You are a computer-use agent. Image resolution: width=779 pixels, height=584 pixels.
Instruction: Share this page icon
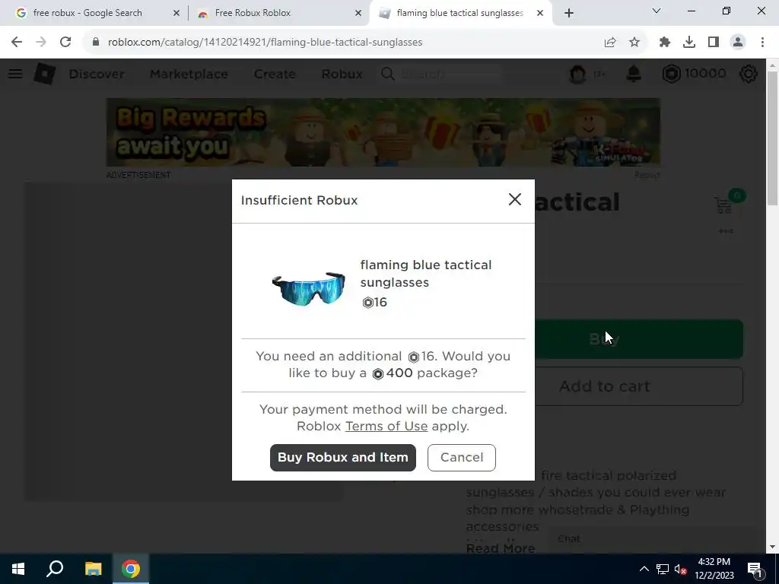[x=610, y=43]
